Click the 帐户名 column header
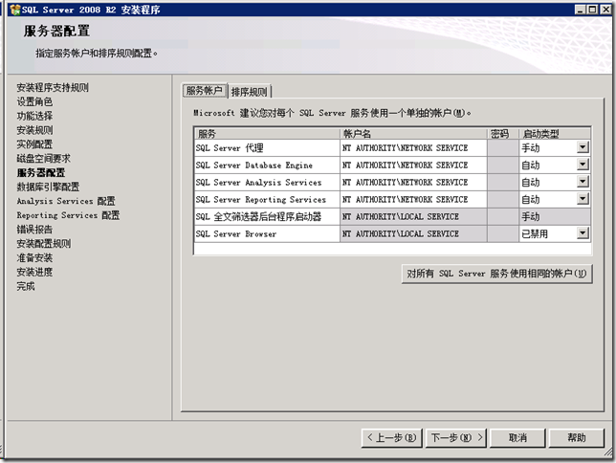The image size is (616, 463). tap(413, 134)
